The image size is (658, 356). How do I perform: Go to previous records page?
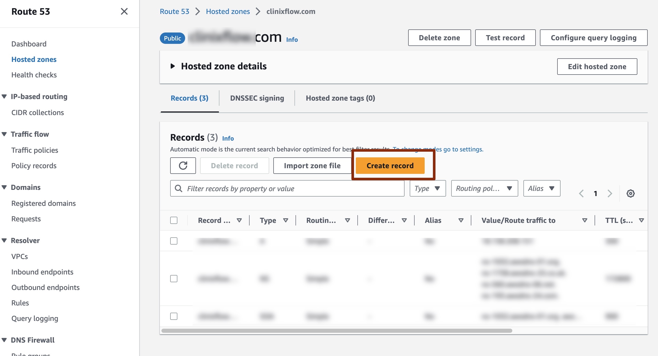[581, 193]
